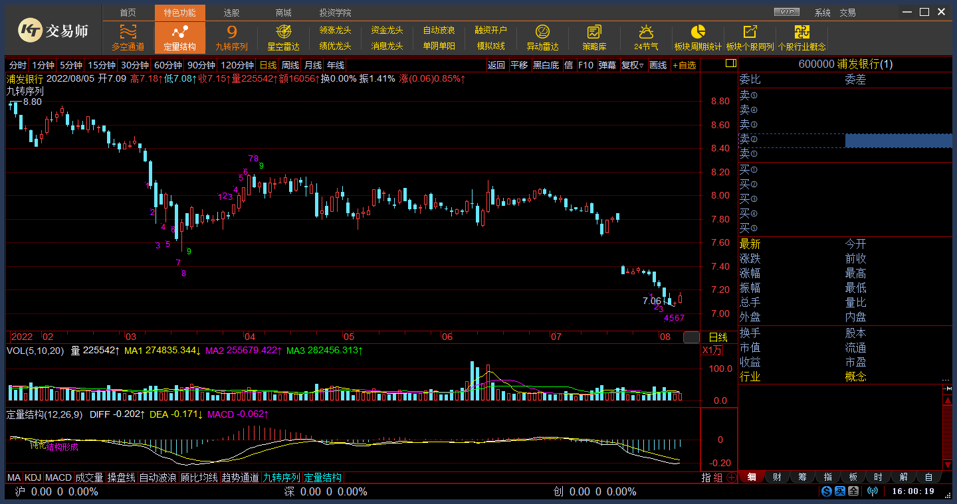The image size is (957, 504).
Task: Open the 商城 tab
Action: pyautogui.click(x=283, y=13)
